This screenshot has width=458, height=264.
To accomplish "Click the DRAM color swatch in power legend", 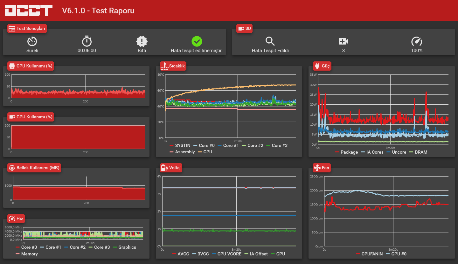I will click(x=411, y=152).
